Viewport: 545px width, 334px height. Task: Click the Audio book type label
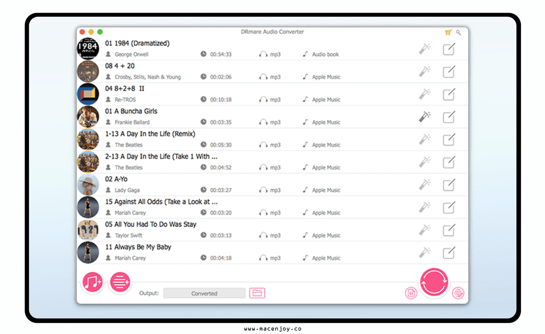click(326, 55)
